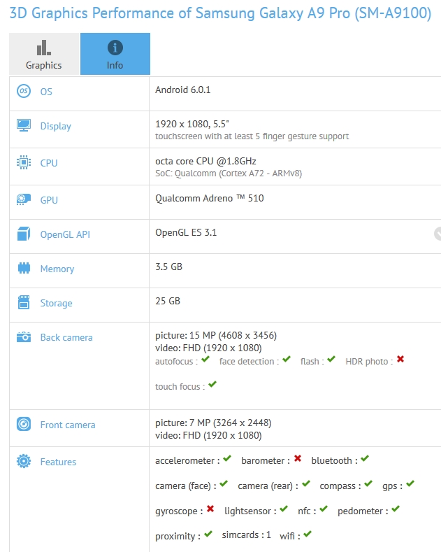Click the lightsensor green checkmark
Screen dimensions: 441x552
284,509
